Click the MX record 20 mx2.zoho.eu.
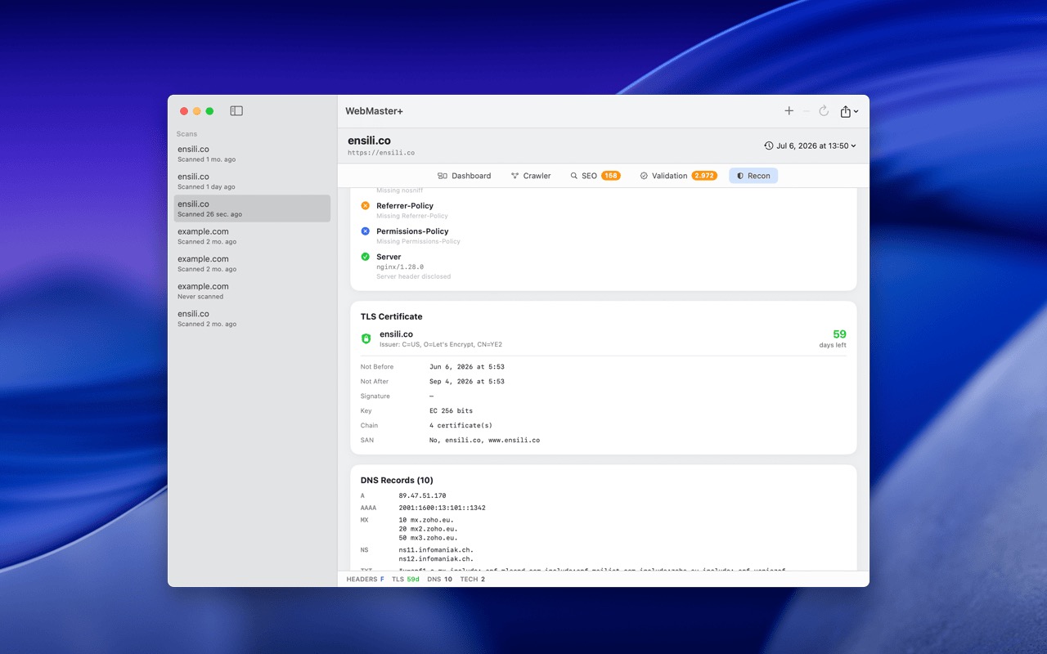 (428, 529)
